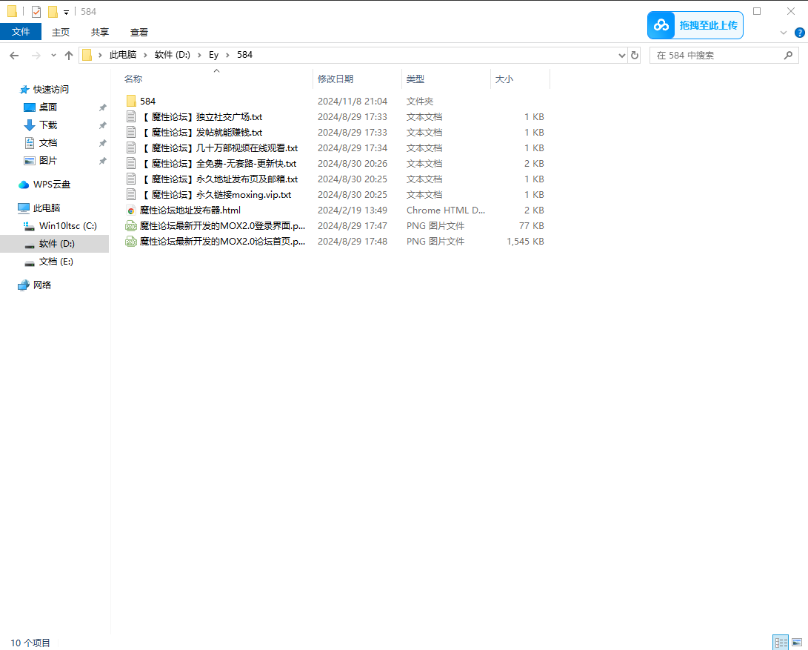
Task: Select 此电脑 in the navigation pane
Action: click(x=47, y=208)
